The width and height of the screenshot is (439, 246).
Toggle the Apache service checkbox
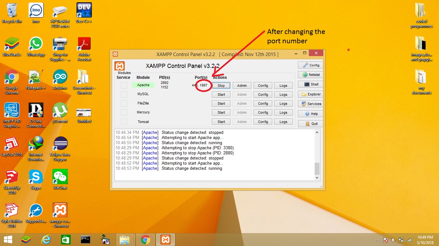coord(124,85)
